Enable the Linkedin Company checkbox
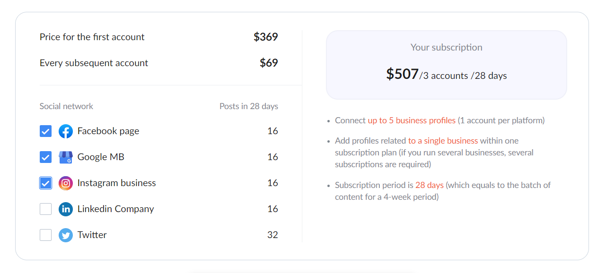This screenshot has width=606, height=273. [x=45, y=209]
